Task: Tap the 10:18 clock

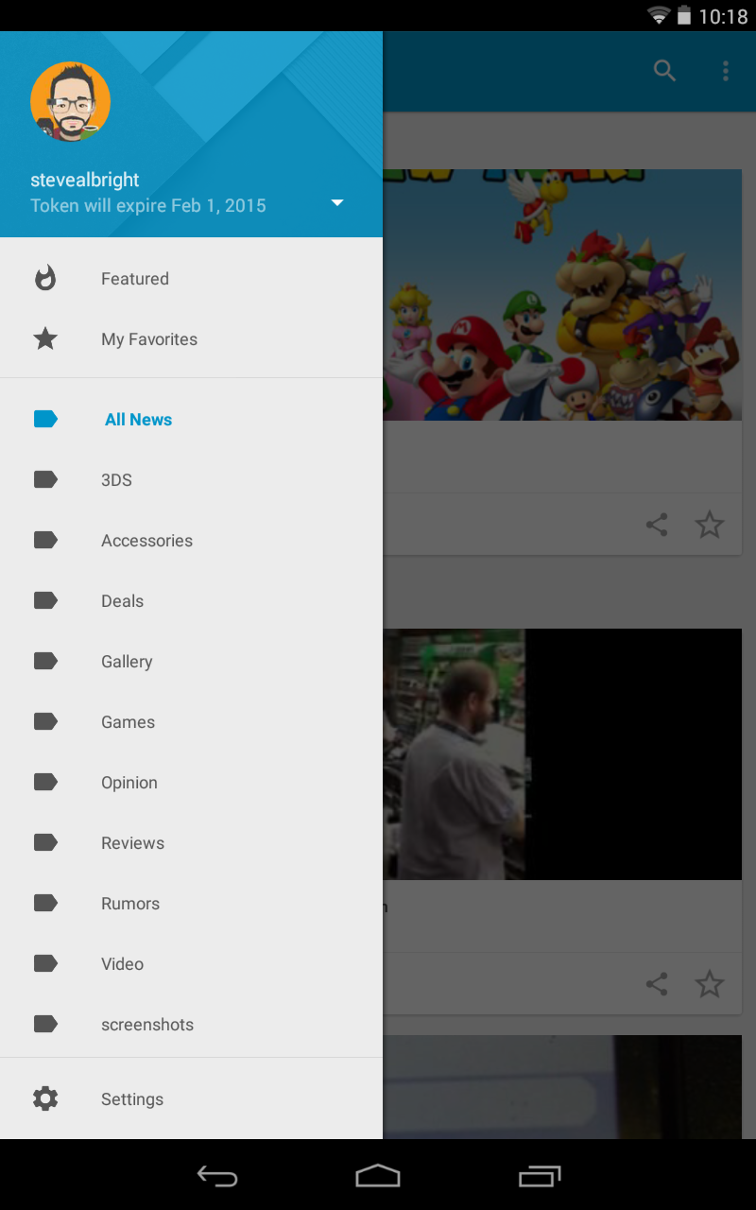Action: point(723,16)
